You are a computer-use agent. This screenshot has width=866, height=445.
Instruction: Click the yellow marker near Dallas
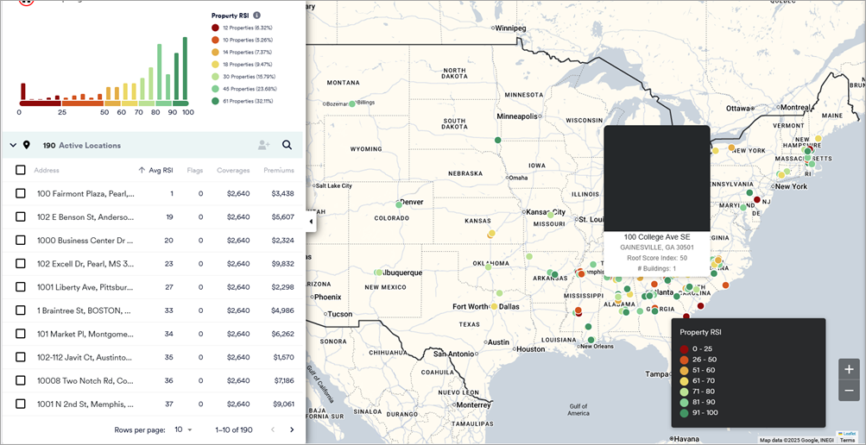(495, 307)
